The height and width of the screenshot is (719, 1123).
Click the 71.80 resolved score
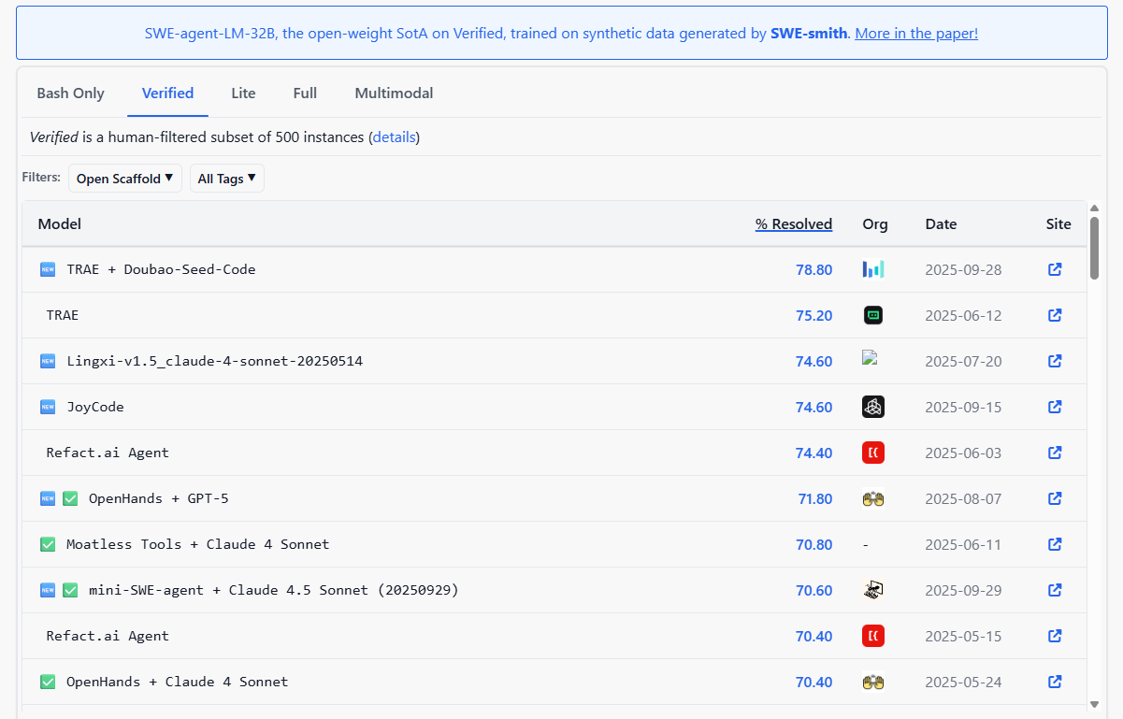814,498
